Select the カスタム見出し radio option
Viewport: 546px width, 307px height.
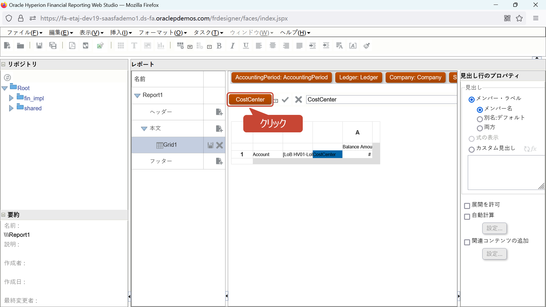coord(471,149)
